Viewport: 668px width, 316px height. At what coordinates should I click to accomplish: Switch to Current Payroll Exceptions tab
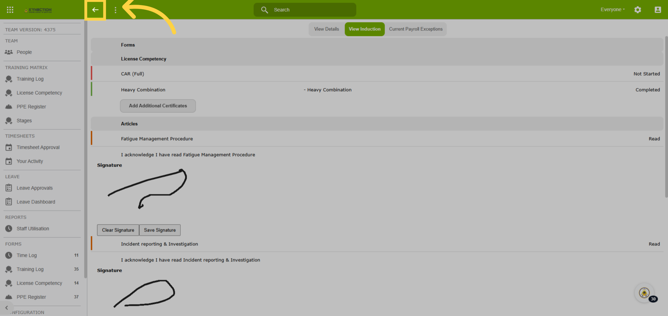416,29
